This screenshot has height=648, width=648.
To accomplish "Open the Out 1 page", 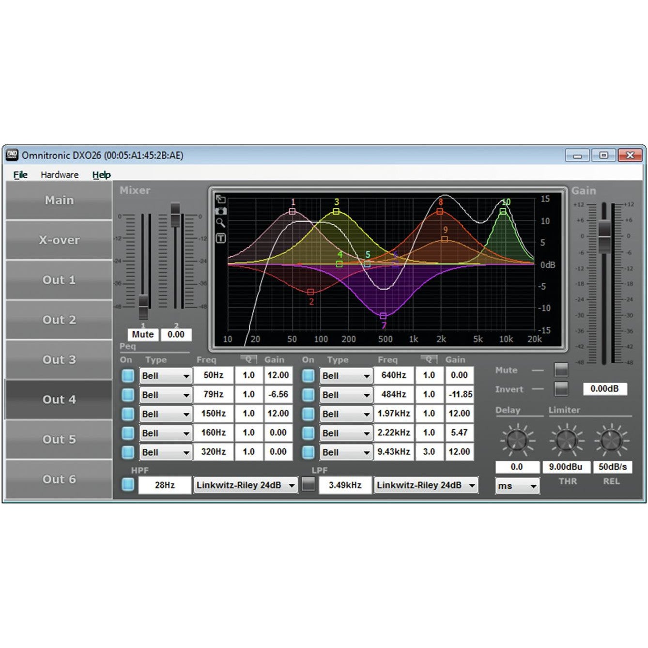I will coord(59,280).
